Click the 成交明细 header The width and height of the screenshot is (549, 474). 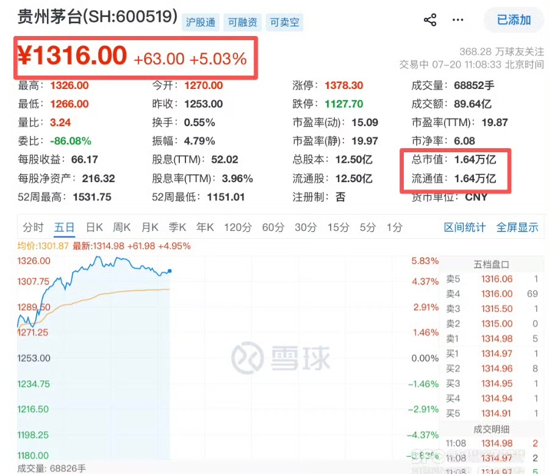(491, 430)
